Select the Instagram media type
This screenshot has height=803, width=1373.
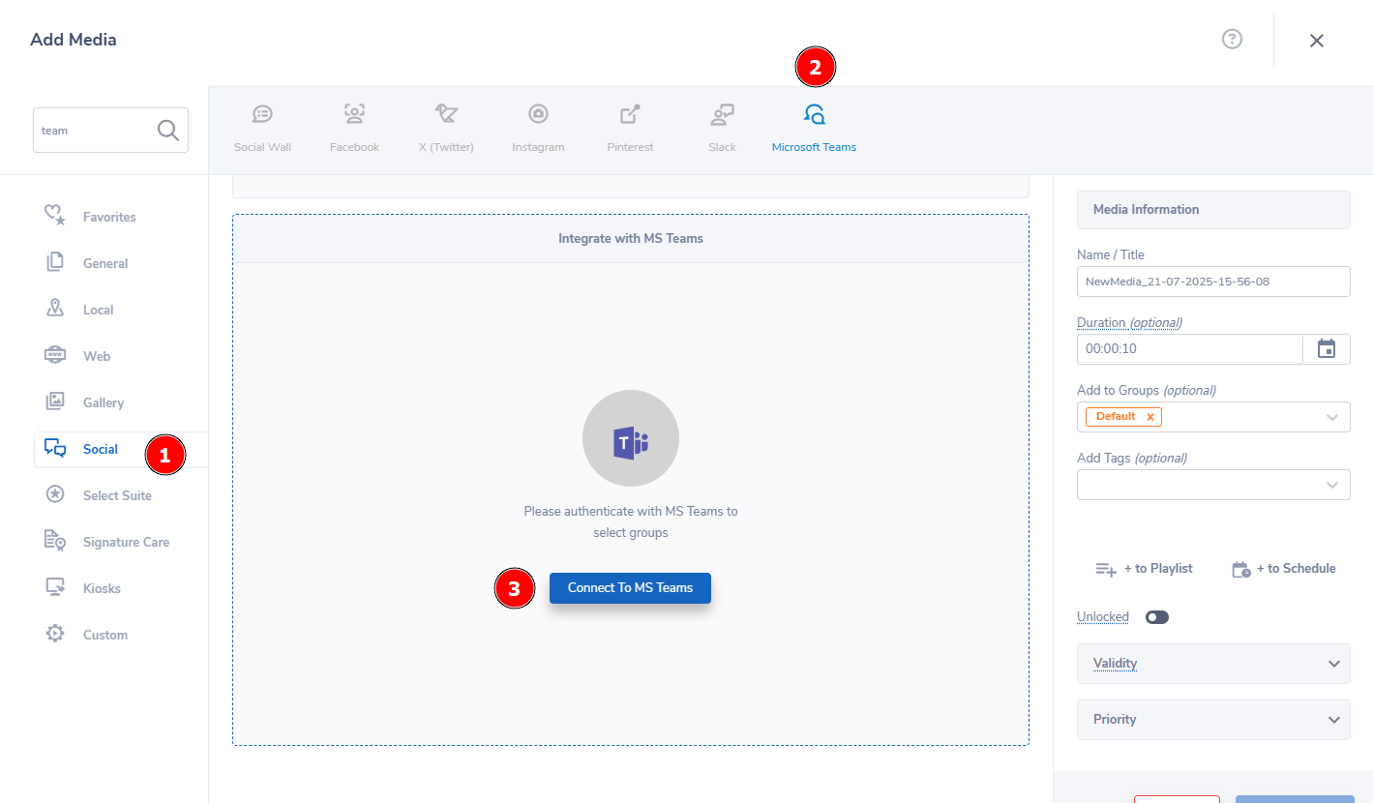point(538,129)
